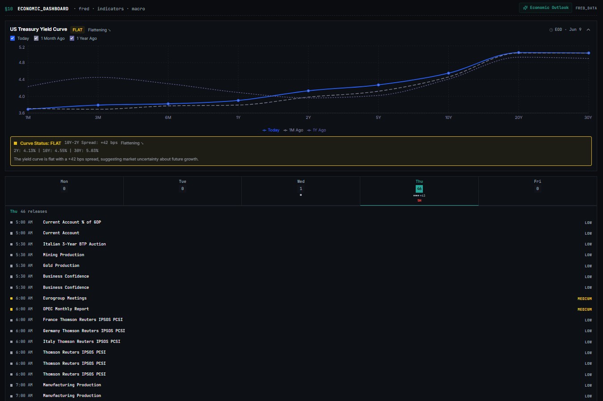Click the 1M Ago legend entry
Image resolution: width=603 pixels, height=401 pixels.
[293, 130]
